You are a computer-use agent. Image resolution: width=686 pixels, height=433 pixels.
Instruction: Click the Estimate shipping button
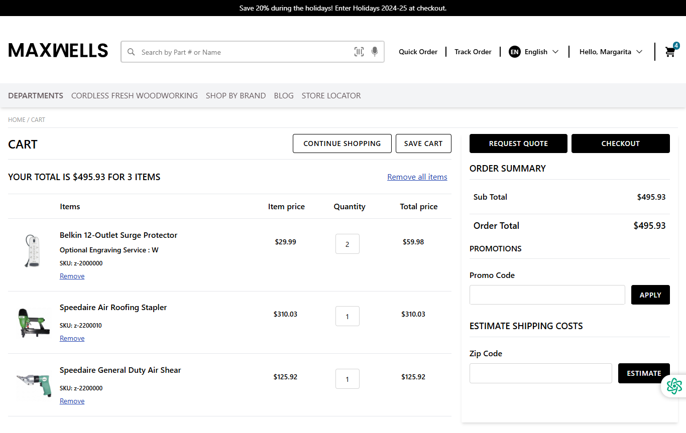(x=644, y=373)
